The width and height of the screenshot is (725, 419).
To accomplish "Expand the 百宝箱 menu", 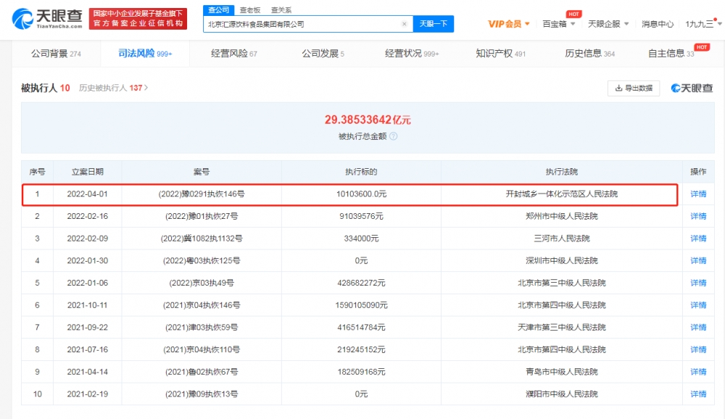I will coord(559,24).
